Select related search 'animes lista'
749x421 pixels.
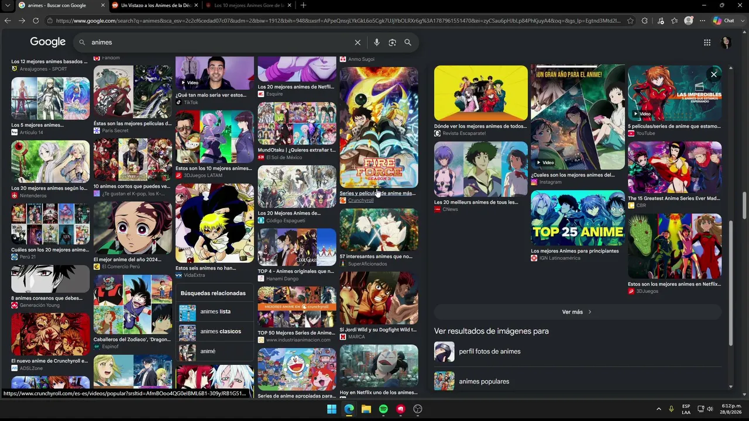coord(214,312)
